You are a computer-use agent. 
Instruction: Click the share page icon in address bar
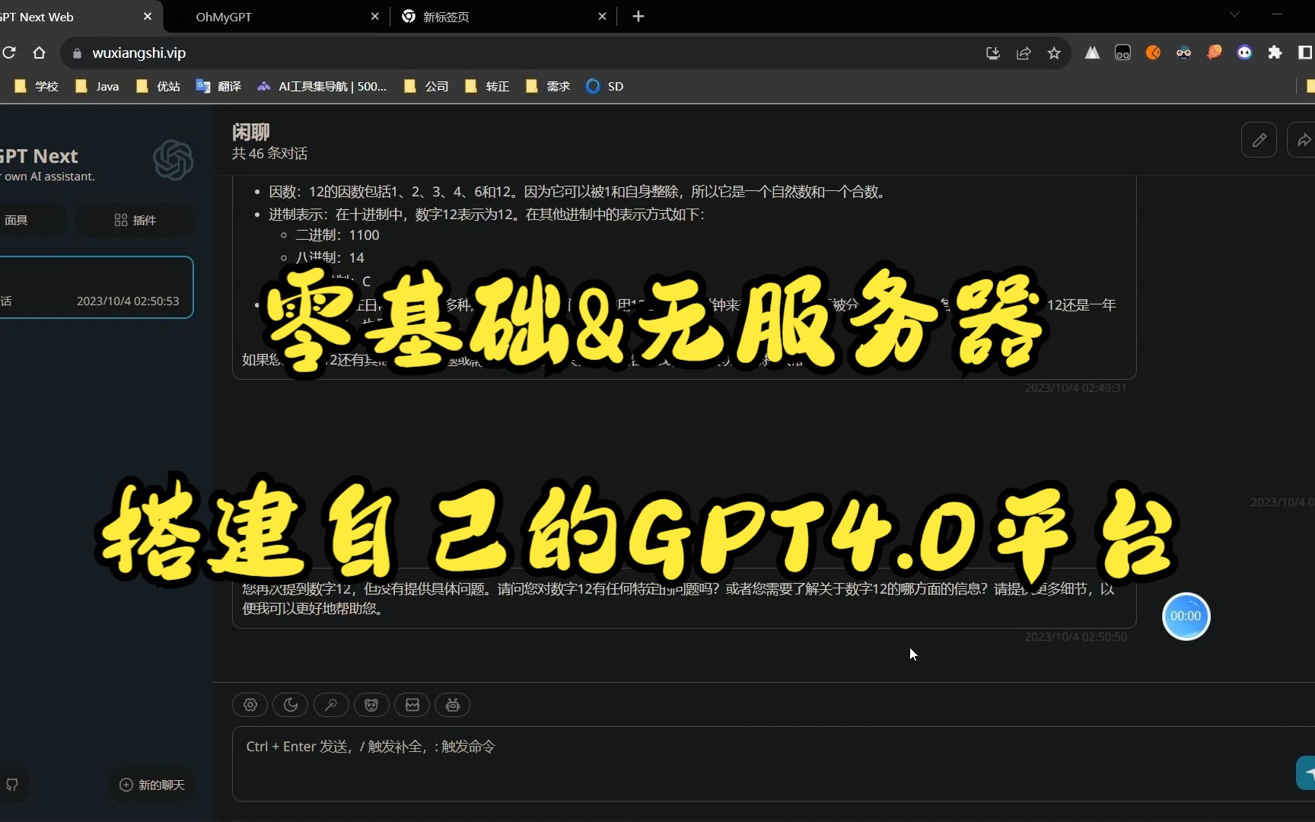point(1024,53)
